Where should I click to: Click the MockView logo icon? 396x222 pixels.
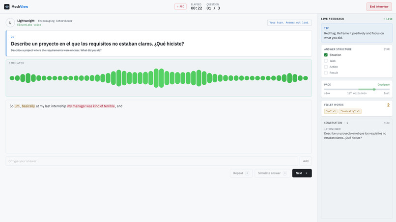[x=7, y=6]
